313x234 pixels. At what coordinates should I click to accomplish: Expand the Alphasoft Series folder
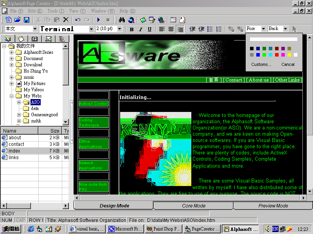pyautogui.click(x=12, y=52)
